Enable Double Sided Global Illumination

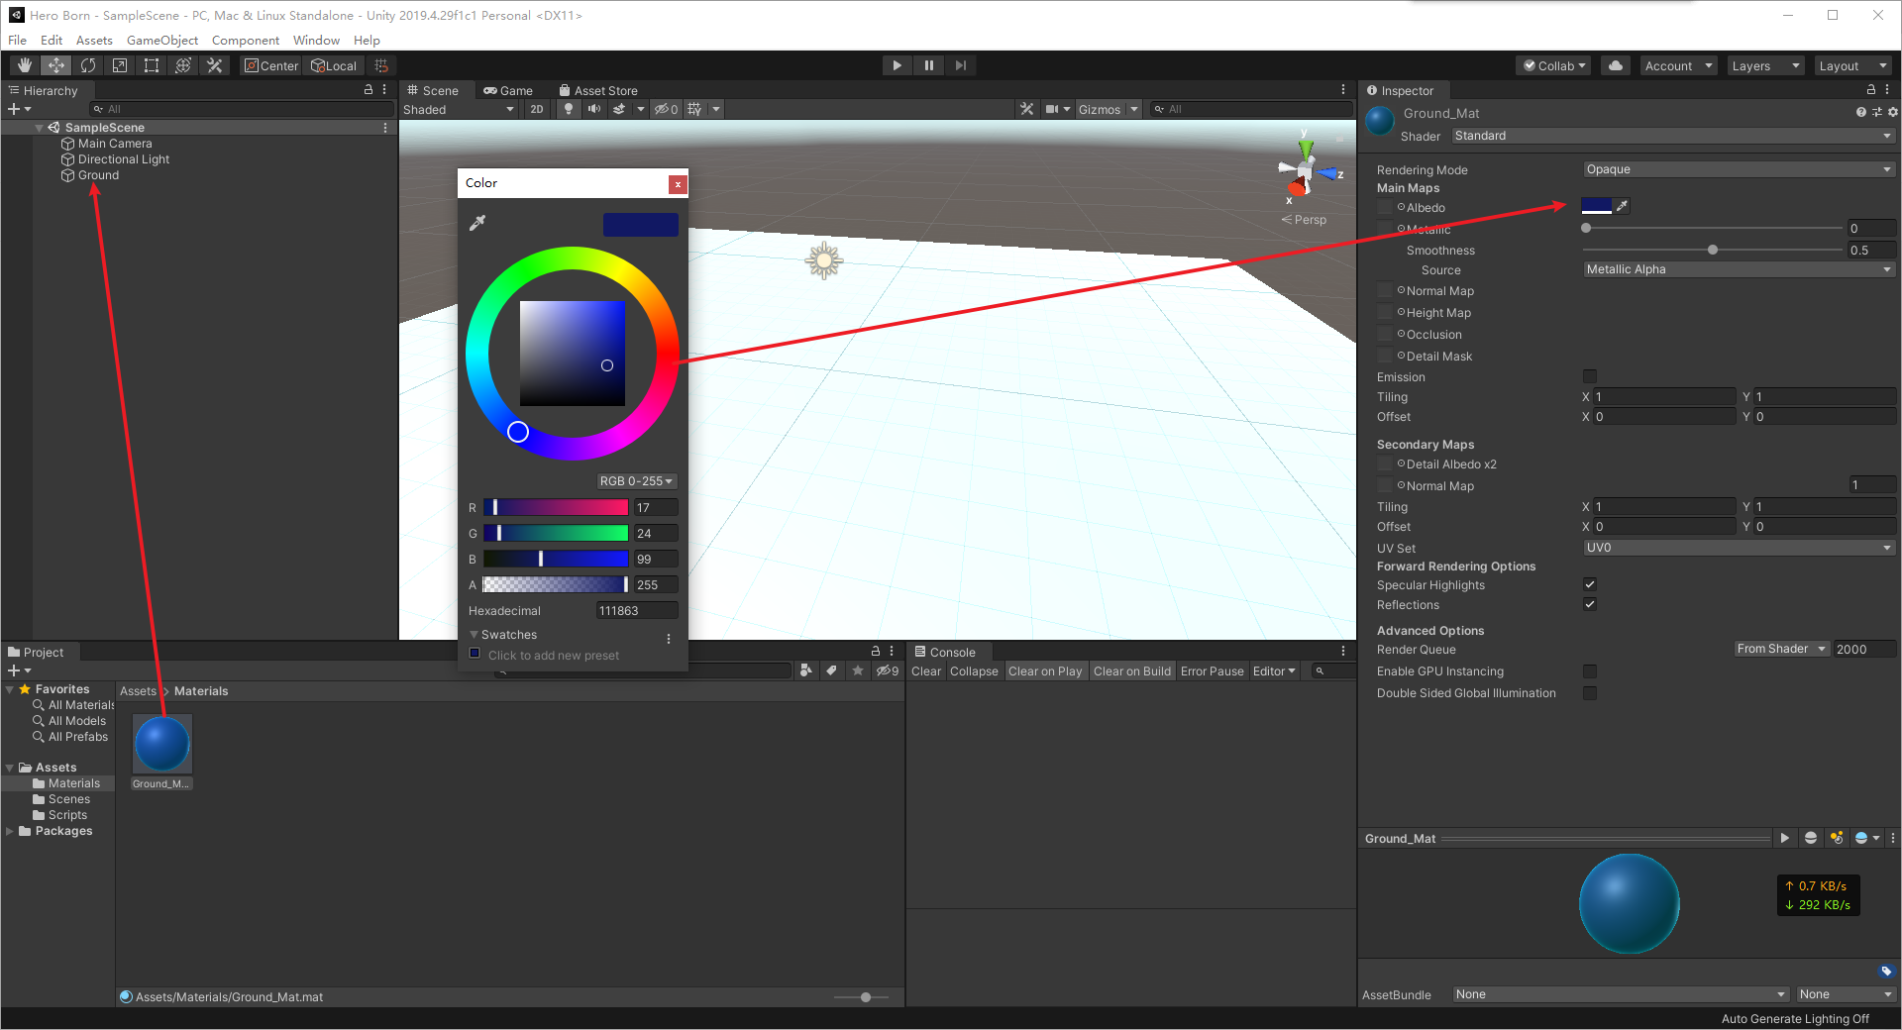[1590, 693]
